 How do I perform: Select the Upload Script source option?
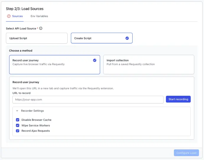(37, 38)
